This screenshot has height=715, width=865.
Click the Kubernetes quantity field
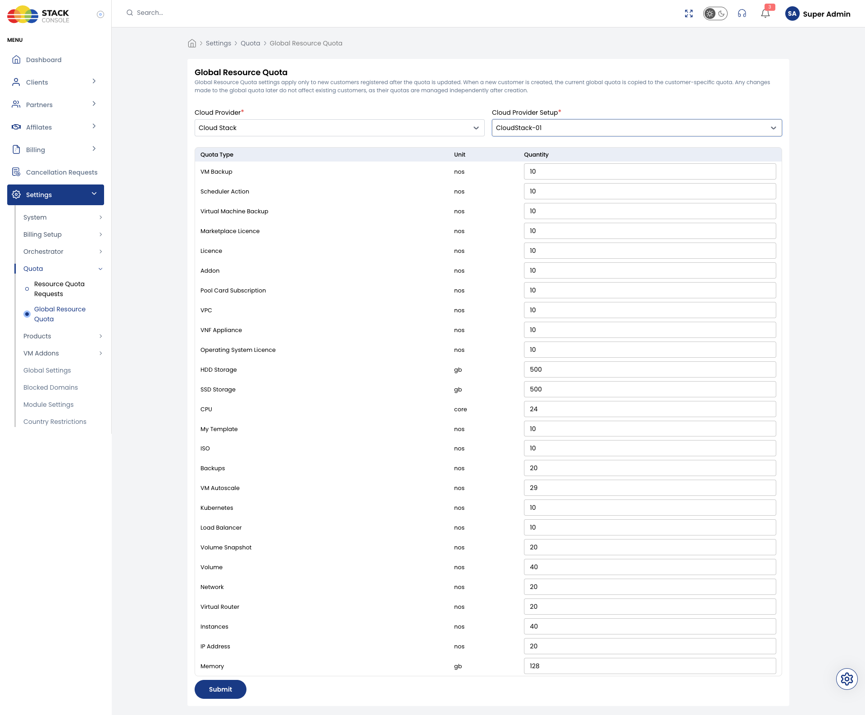click(x=650, y=508)
